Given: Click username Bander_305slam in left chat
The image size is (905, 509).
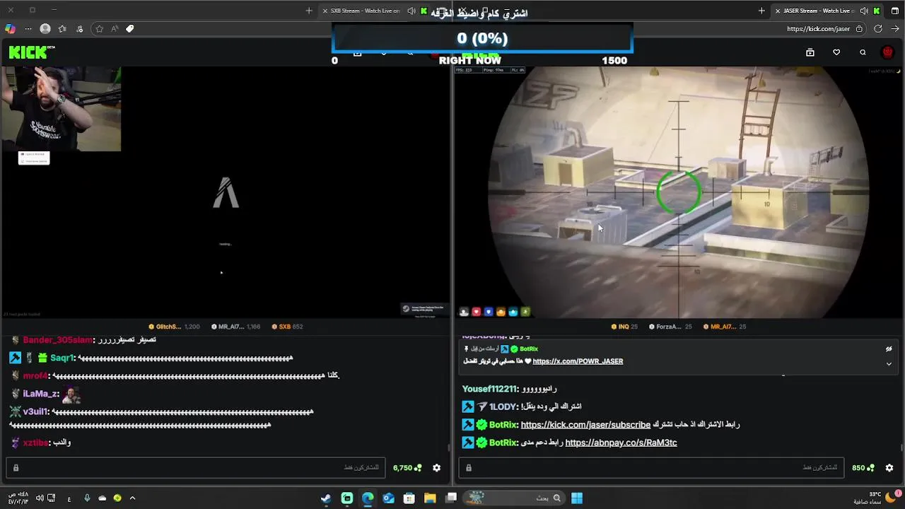Looking at the screenshot, I should pyautogui.click(x=58, y=340).
